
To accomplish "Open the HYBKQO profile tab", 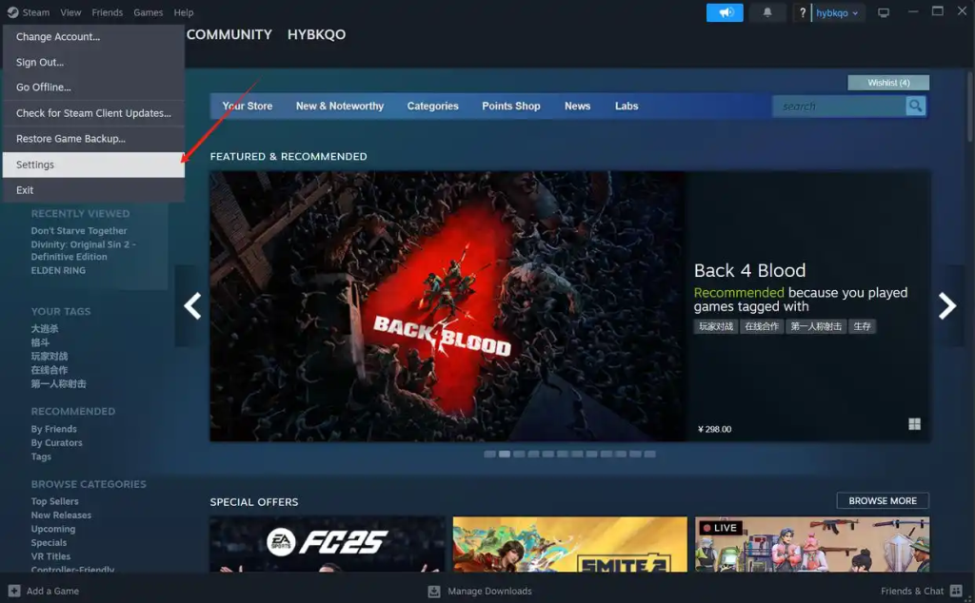I will [316, 35].
